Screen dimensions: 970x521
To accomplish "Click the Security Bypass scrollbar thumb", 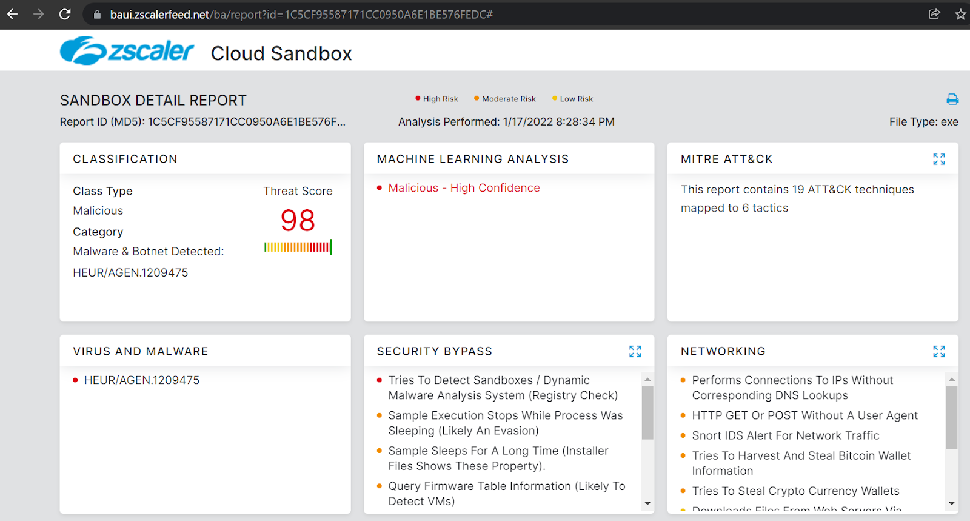I will (x=647, y=412).
